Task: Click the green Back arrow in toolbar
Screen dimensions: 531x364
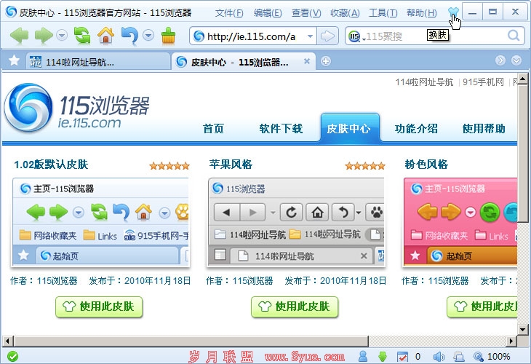Action: click(20, 36)
